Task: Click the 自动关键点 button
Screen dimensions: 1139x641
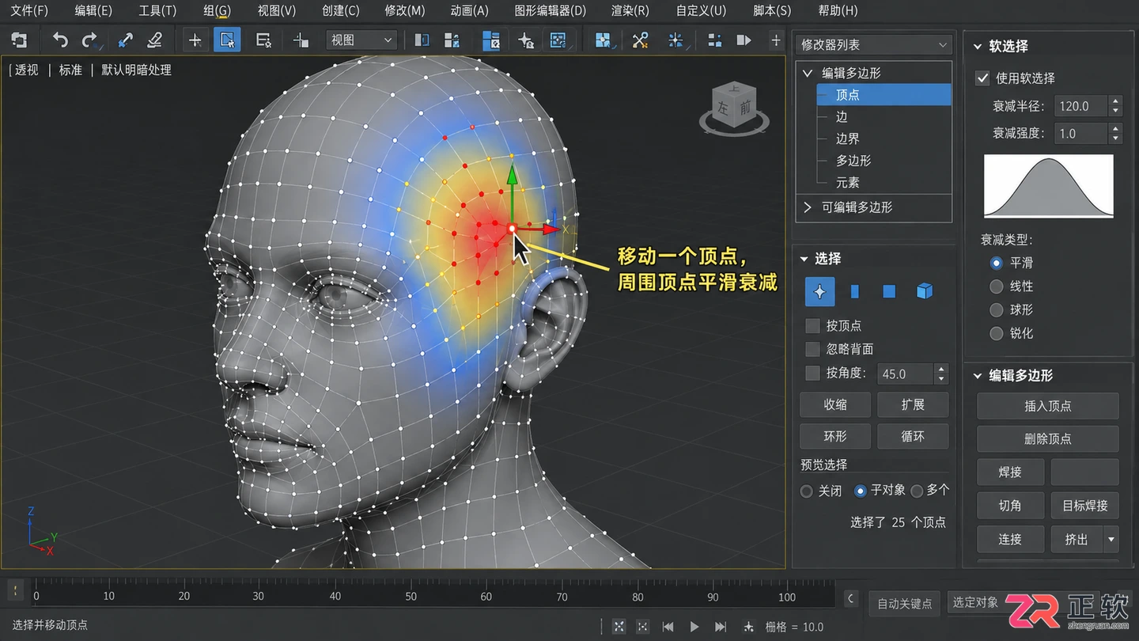Action: click(x=905, y=604)
